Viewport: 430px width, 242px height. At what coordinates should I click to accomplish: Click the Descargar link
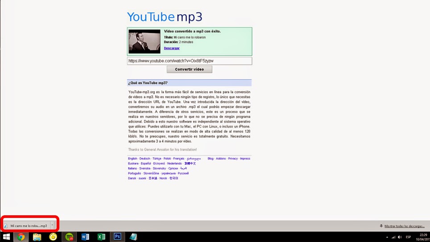(x=172, y=48)
